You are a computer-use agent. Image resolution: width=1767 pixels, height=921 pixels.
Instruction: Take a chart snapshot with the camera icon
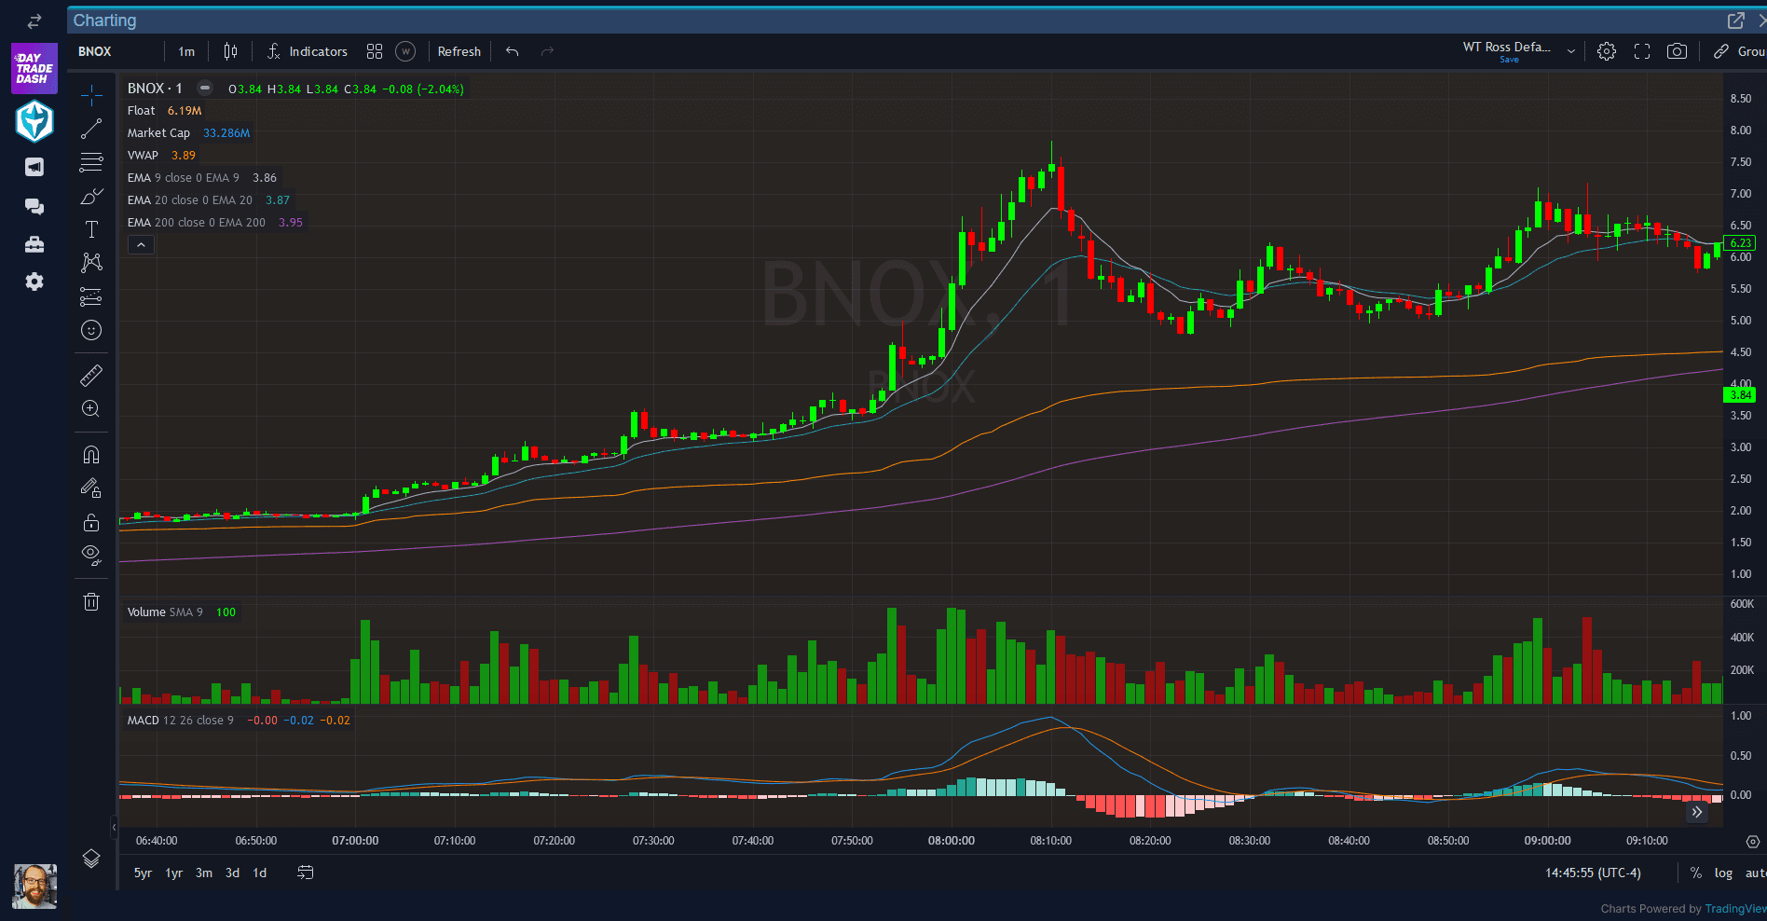pyautogui.click(x=1677, y=51)
